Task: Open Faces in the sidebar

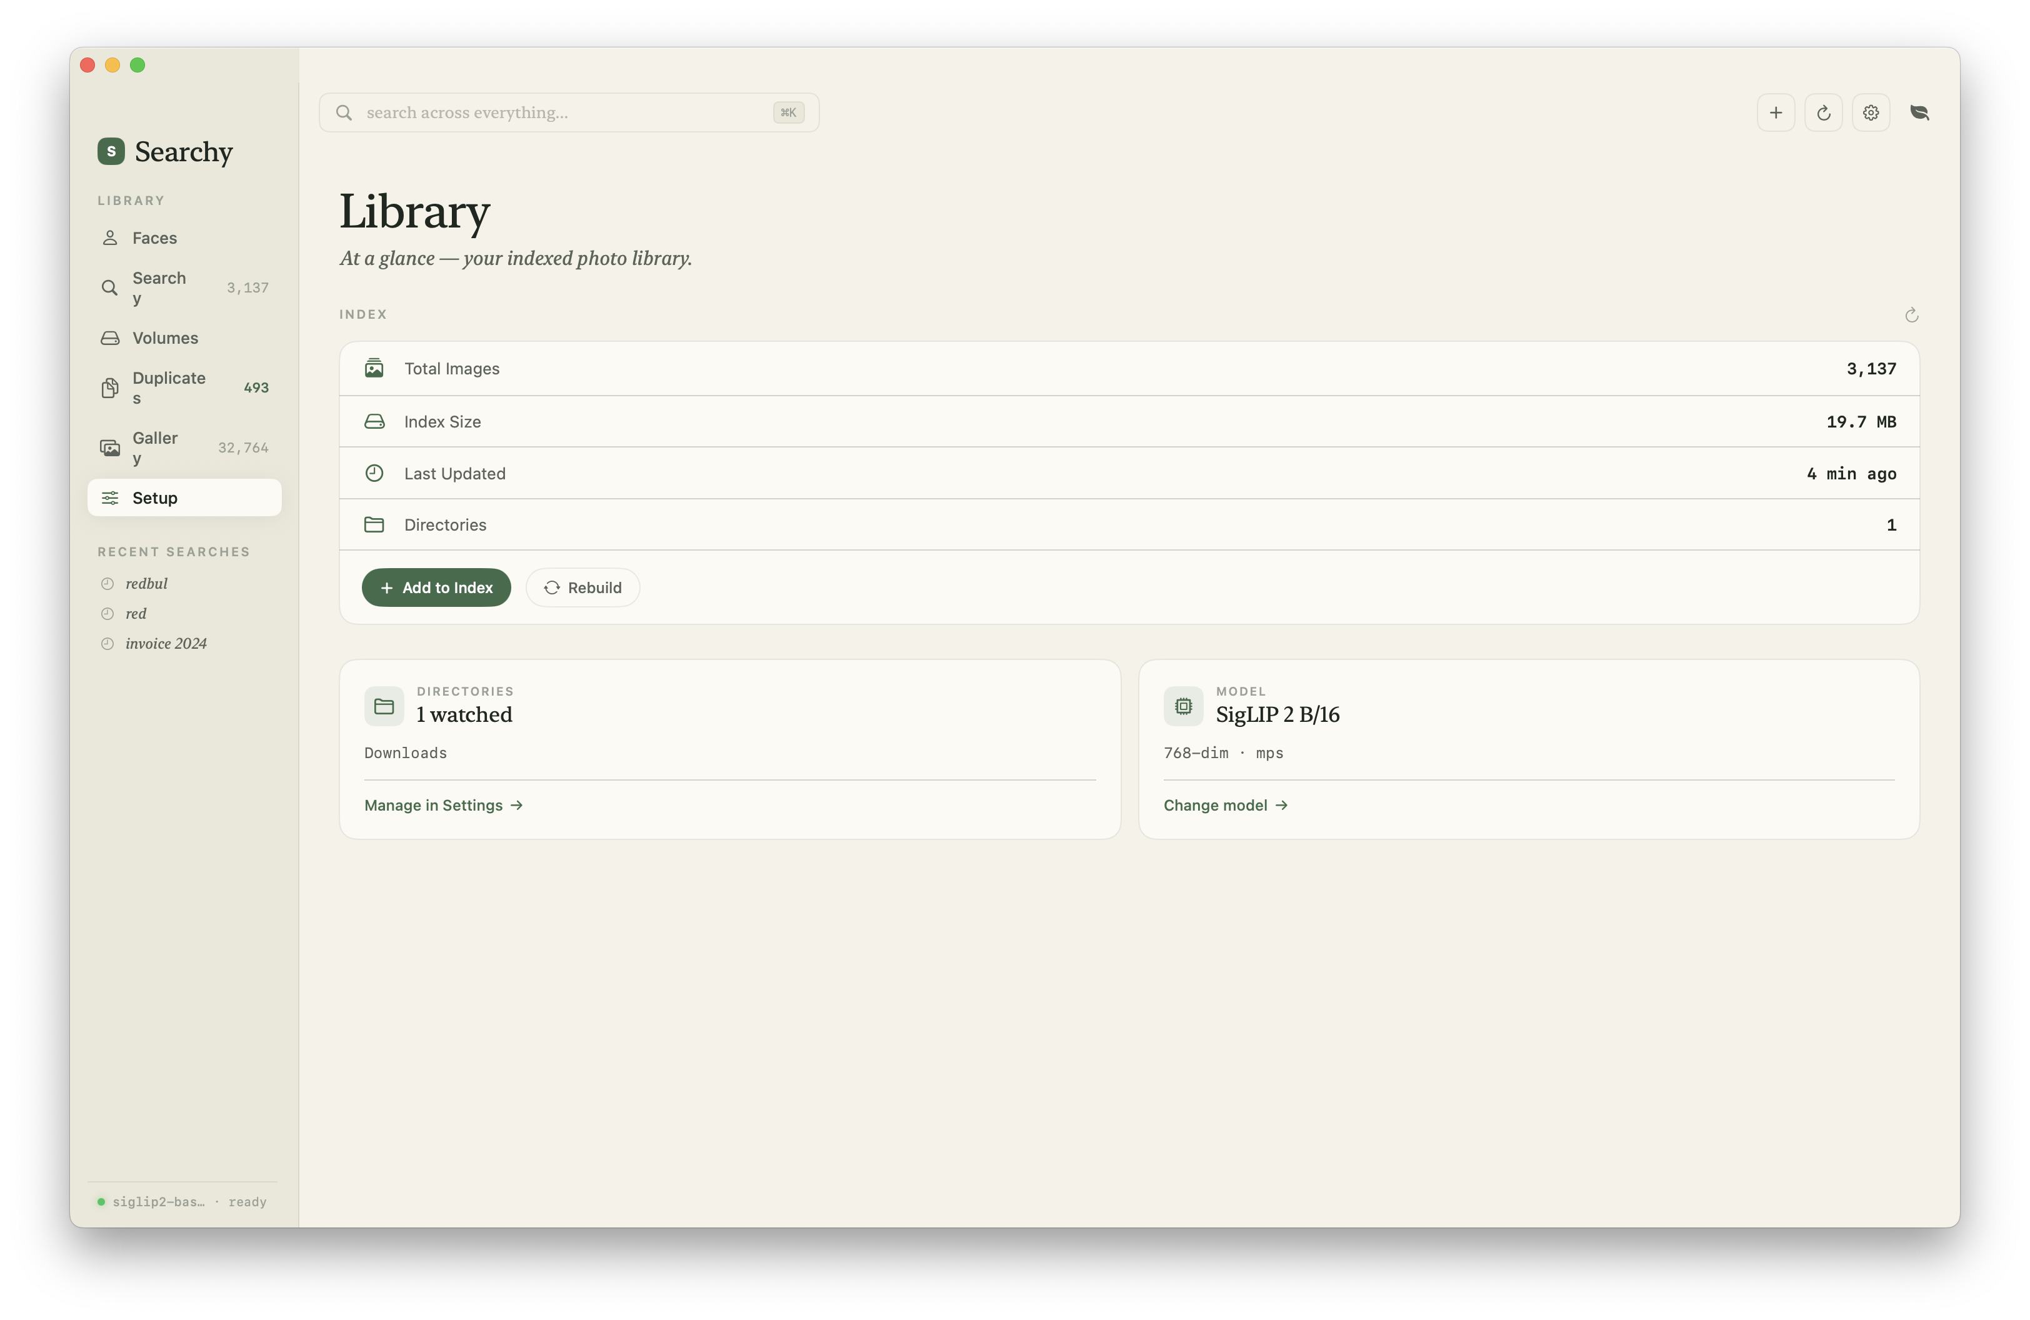Action: (x=184, y=238)
